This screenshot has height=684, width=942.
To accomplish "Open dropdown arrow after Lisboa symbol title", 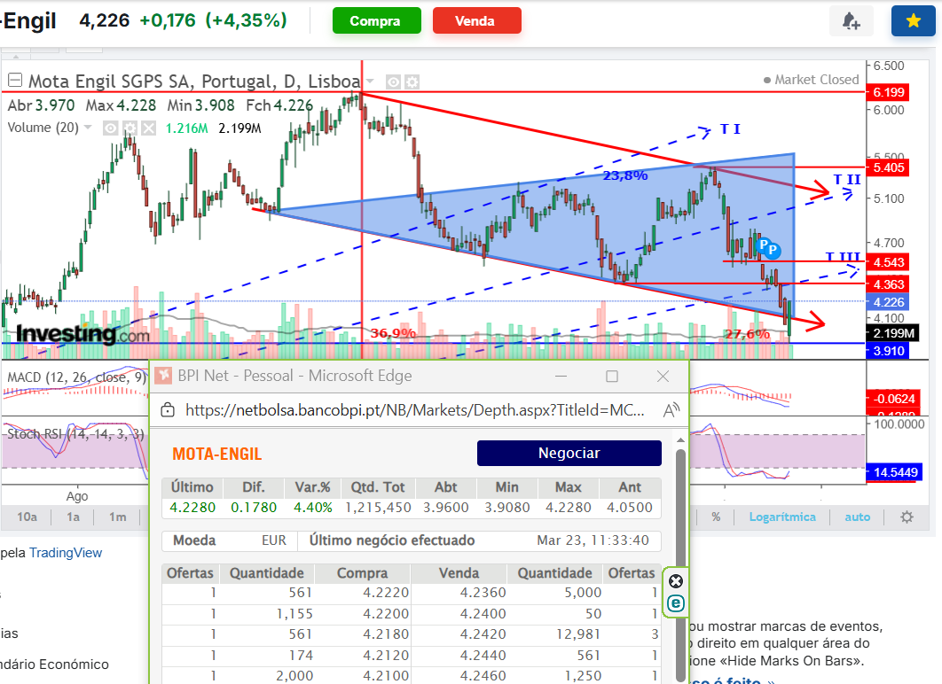I will click(x=370, y=81).
